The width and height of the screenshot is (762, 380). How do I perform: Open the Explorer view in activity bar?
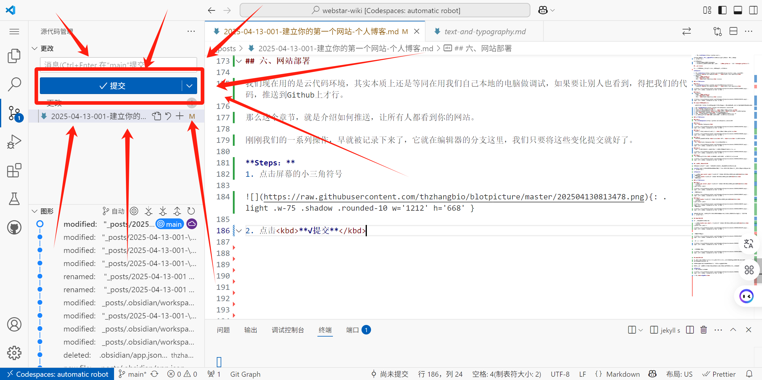[x=14, y=56]
